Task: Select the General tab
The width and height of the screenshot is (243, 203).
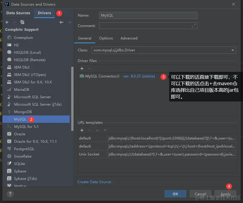Action: pos(85,38)
